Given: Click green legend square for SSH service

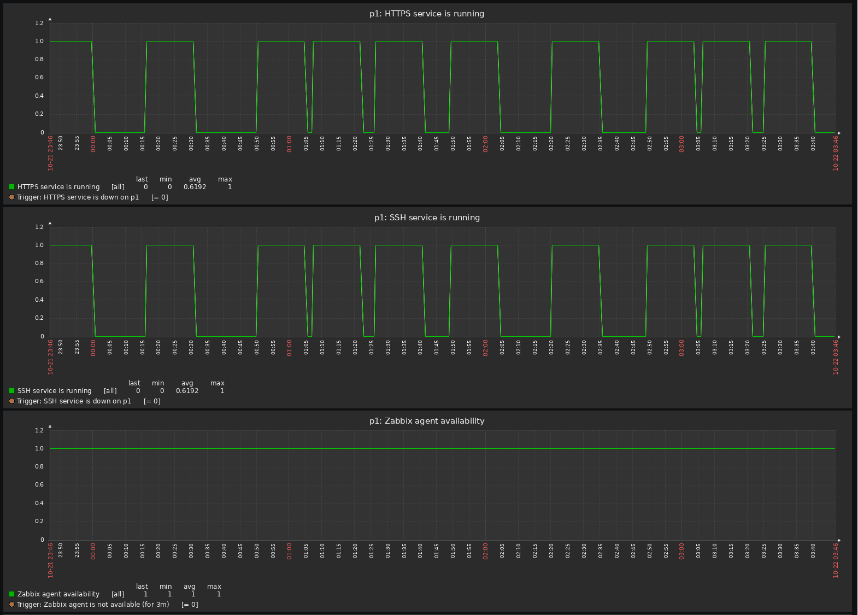Looking at the screenshot, I should [x=12, y=391].
